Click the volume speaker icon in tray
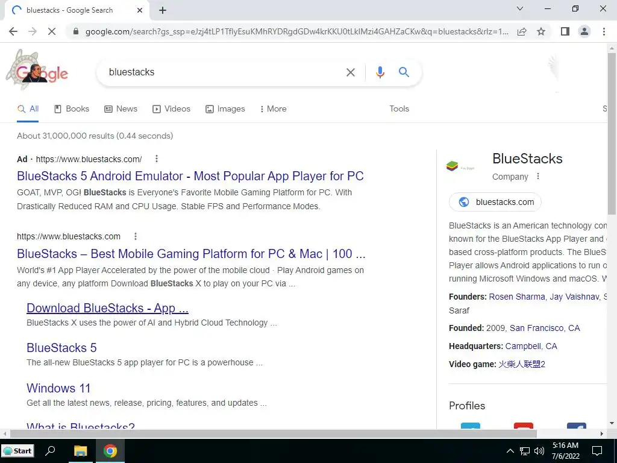The width and height of the screenshot is (617, 463). coord(539,451)
